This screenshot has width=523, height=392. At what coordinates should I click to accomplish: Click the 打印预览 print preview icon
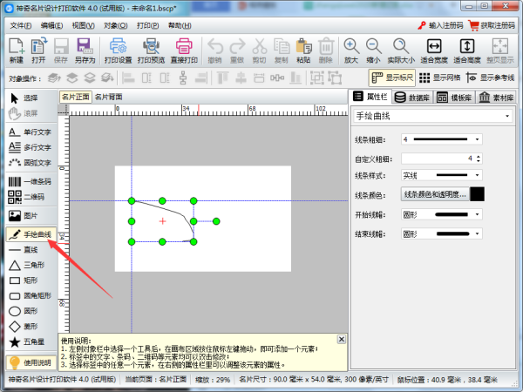tap(152, 51)
